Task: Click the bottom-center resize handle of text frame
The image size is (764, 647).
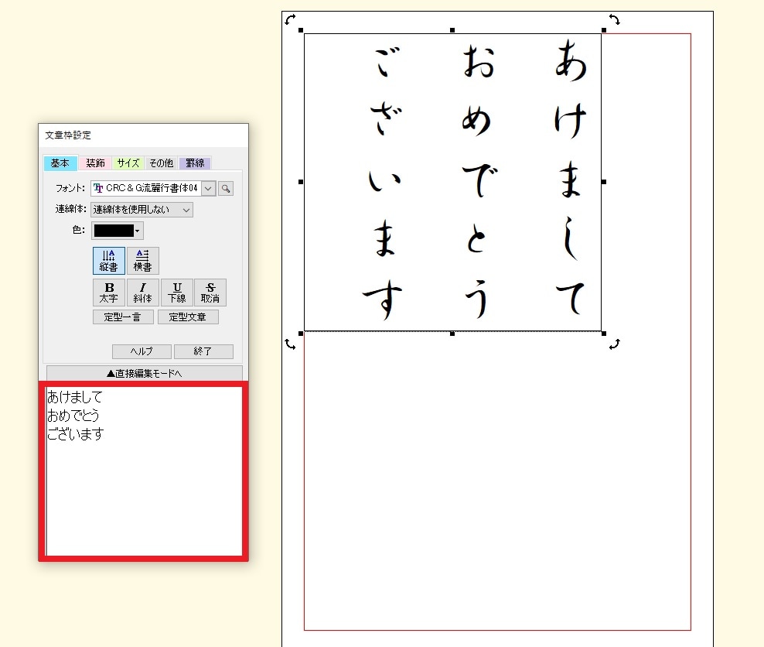Action: 452,334
